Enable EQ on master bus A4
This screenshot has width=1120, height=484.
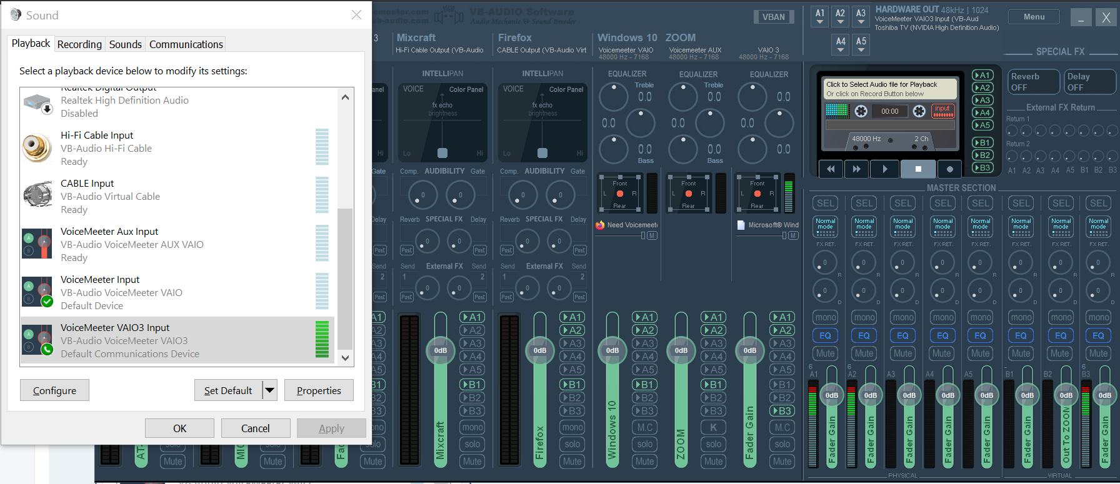pyautogui.click(x=942, y=335)
